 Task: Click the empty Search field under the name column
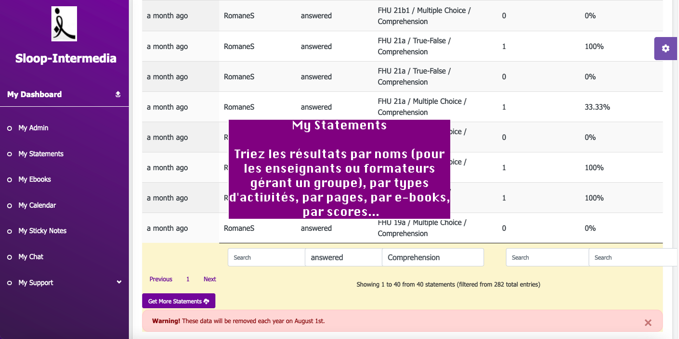266,257
